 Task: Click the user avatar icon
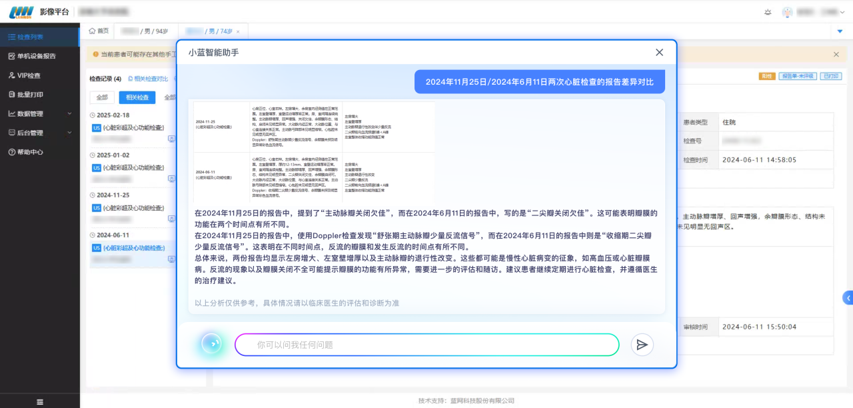point(787,12)
